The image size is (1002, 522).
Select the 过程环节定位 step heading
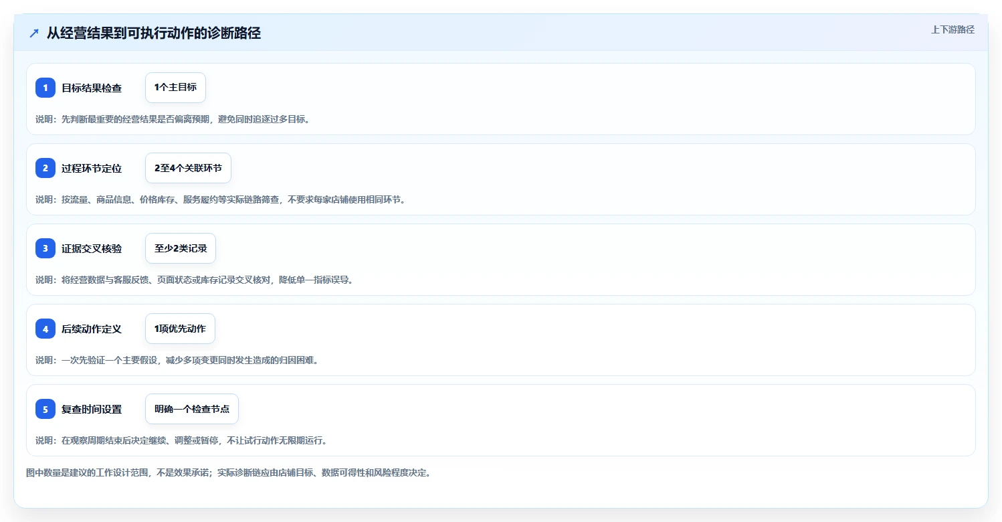92,168
